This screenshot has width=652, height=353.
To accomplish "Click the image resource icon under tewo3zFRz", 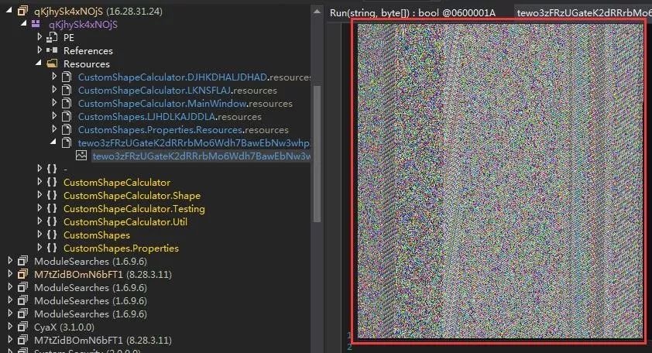I will (81, 156).
